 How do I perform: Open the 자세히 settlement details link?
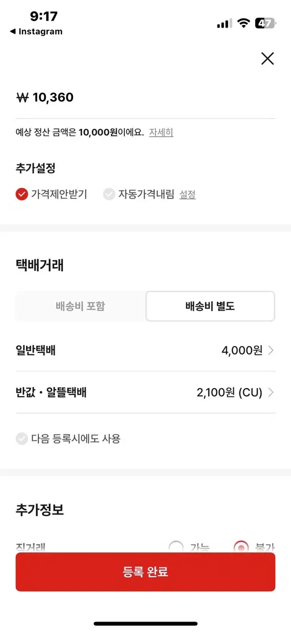coord(161,132)
